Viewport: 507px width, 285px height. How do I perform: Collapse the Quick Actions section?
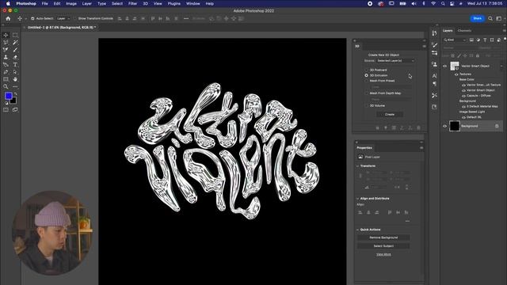(x=357, y=230)
